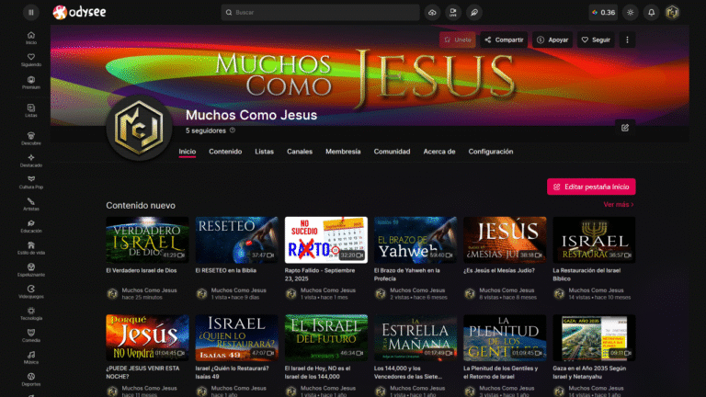The width and height of the screenshot is (706, 397).
Task: Open notifications bell icon
Action: click(651, 13)
